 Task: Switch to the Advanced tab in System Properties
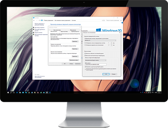pos(54,32)
